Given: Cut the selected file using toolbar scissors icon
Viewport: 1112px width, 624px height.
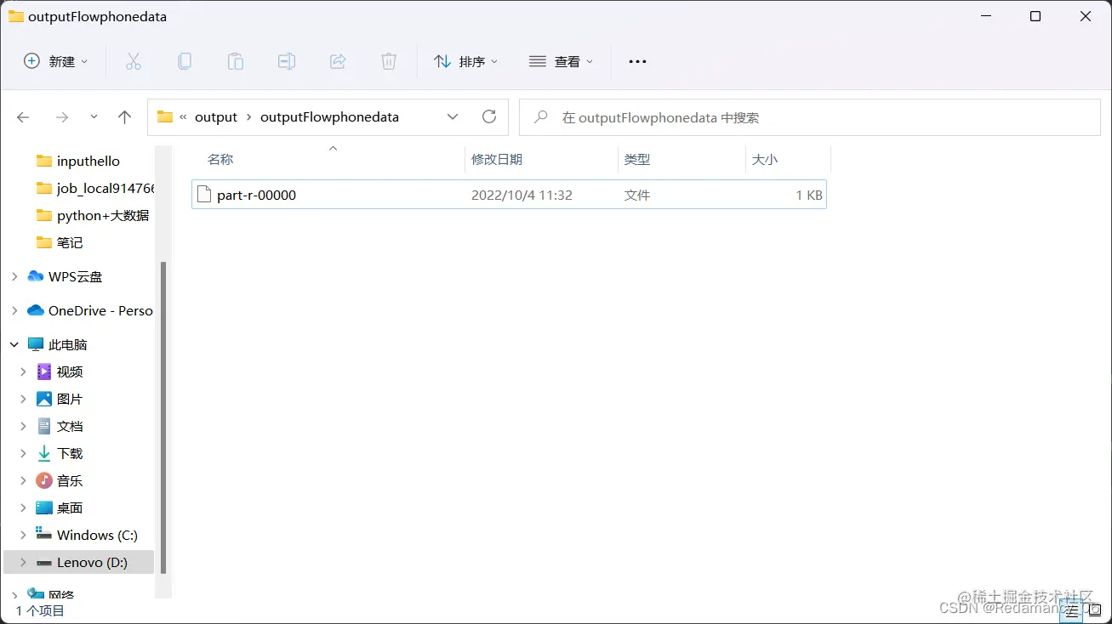Looking at the screenshot, I should [x=134, y=60].
